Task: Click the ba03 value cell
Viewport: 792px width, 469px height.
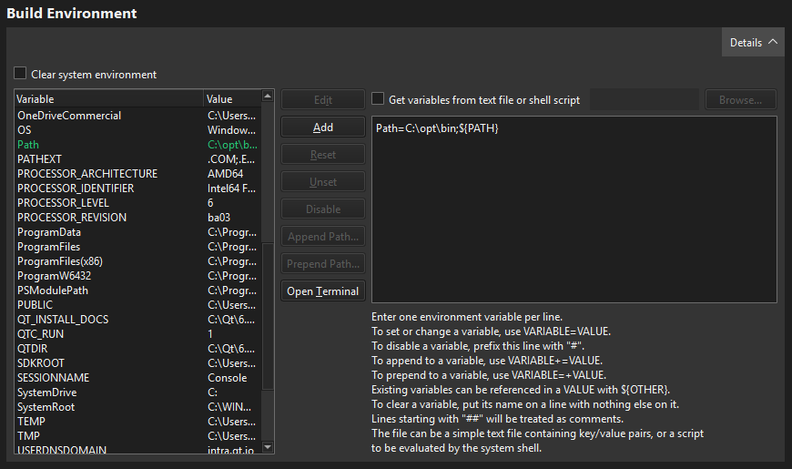Action: point(218,218)
